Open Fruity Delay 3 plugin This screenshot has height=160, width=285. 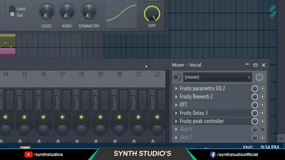point(194,113)
